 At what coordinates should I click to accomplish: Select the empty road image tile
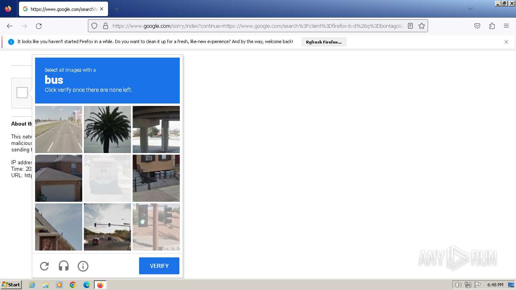(x=58, y=129)
